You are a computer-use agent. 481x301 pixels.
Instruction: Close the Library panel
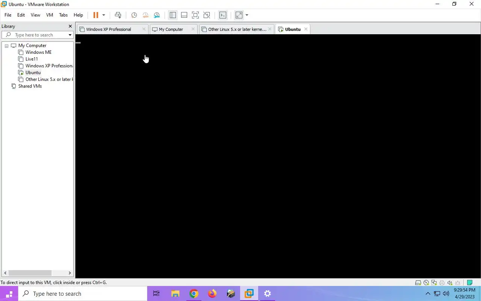coord(70,26)
